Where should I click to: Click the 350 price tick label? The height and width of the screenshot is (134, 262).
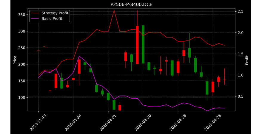click(x=22, y=15)
